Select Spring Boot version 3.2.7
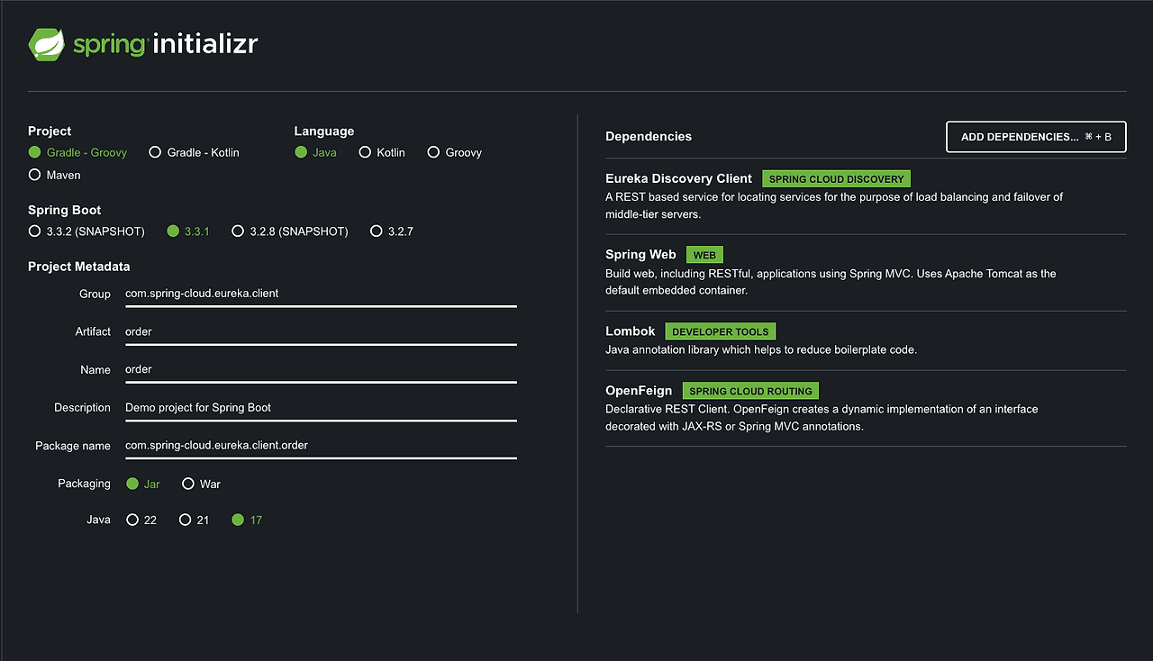Image resolution: width=1153 pixels, height=661 pixels. [x=392, y=231]
